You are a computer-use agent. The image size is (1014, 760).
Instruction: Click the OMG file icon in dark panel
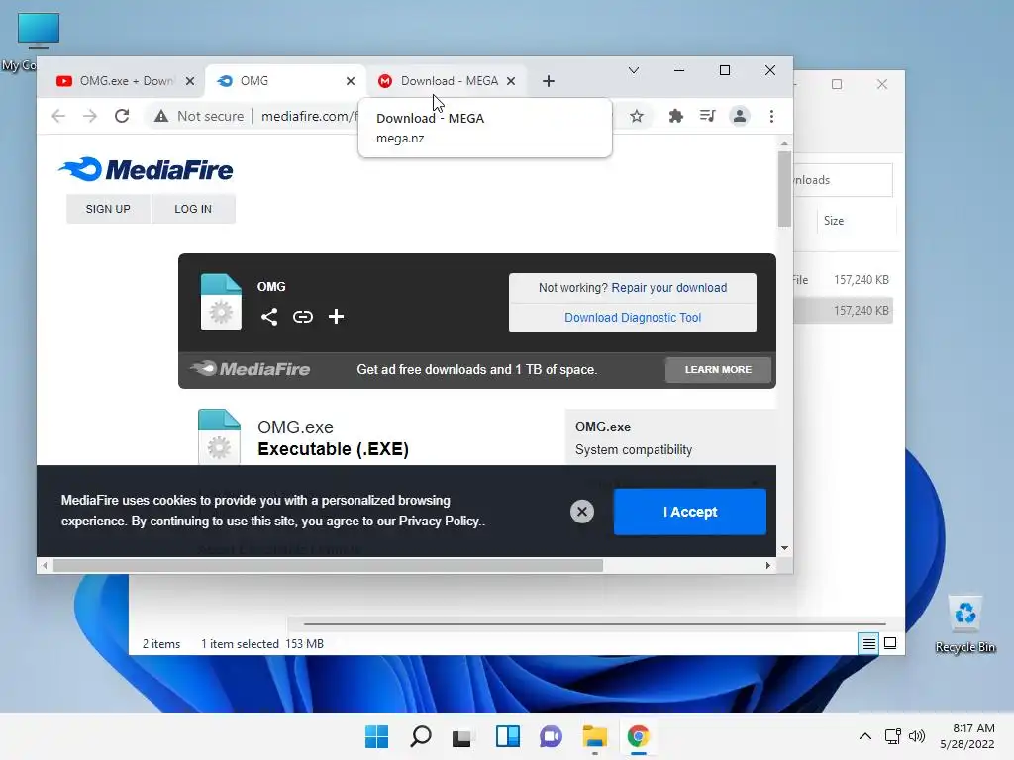[x=221, y=302]
